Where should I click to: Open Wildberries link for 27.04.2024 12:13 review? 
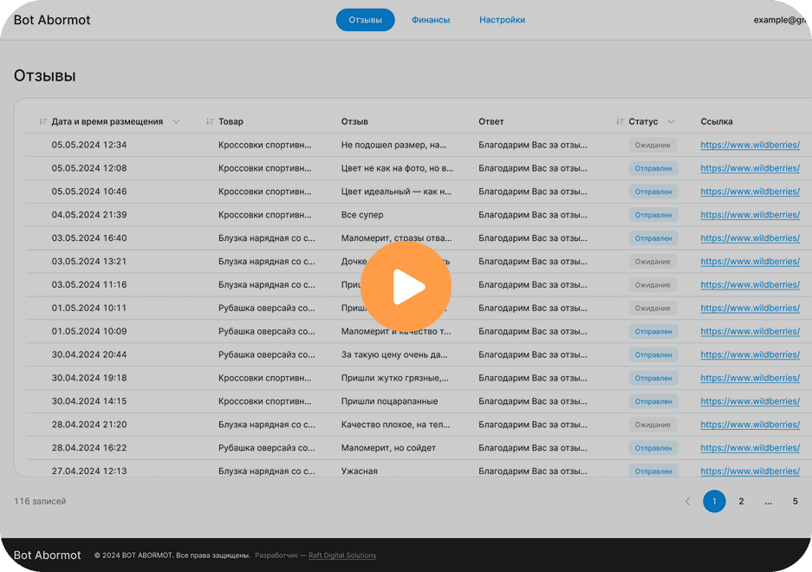click(750, 471)
